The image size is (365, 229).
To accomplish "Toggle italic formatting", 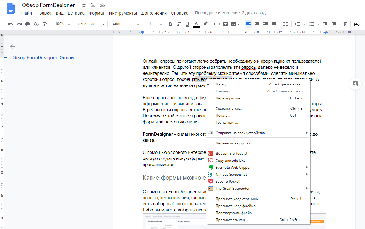I will (179, 24).
